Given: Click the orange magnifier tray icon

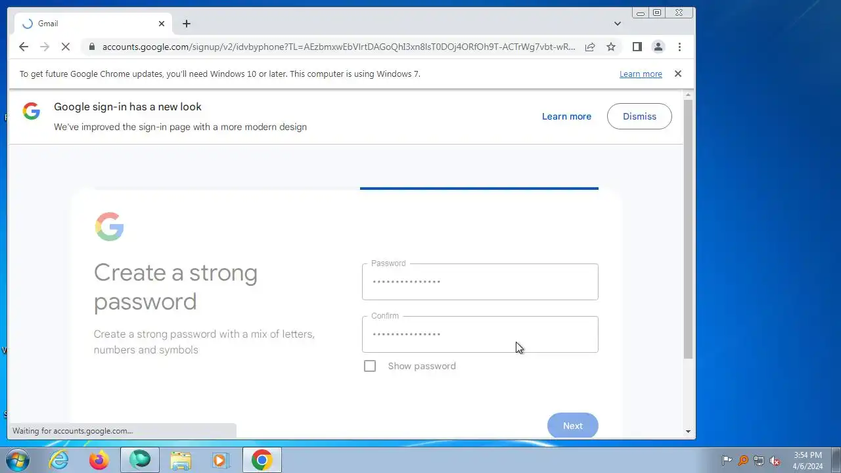Looking at the screenshot, I should point(743,461).
